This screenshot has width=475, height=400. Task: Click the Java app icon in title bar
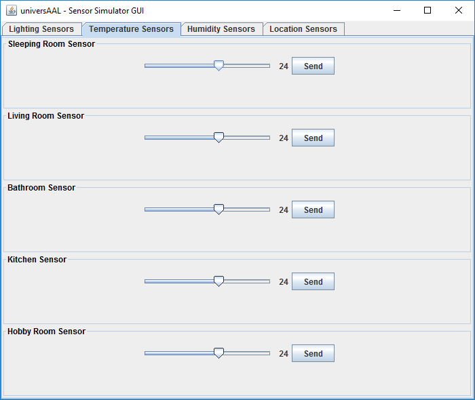[12, 10]
